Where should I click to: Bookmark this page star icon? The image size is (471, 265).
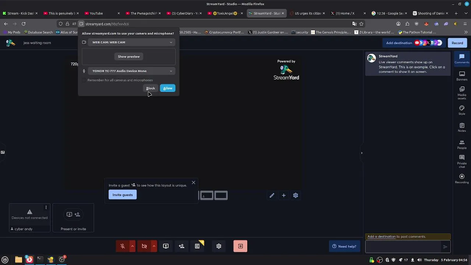click(x=361, y=24)
